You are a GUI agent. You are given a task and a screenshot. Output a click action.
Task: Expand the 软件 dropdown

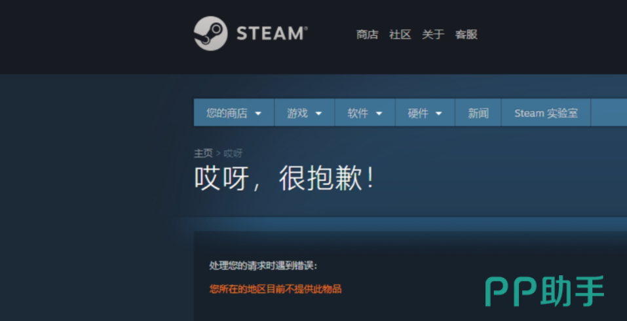[365, 113]
